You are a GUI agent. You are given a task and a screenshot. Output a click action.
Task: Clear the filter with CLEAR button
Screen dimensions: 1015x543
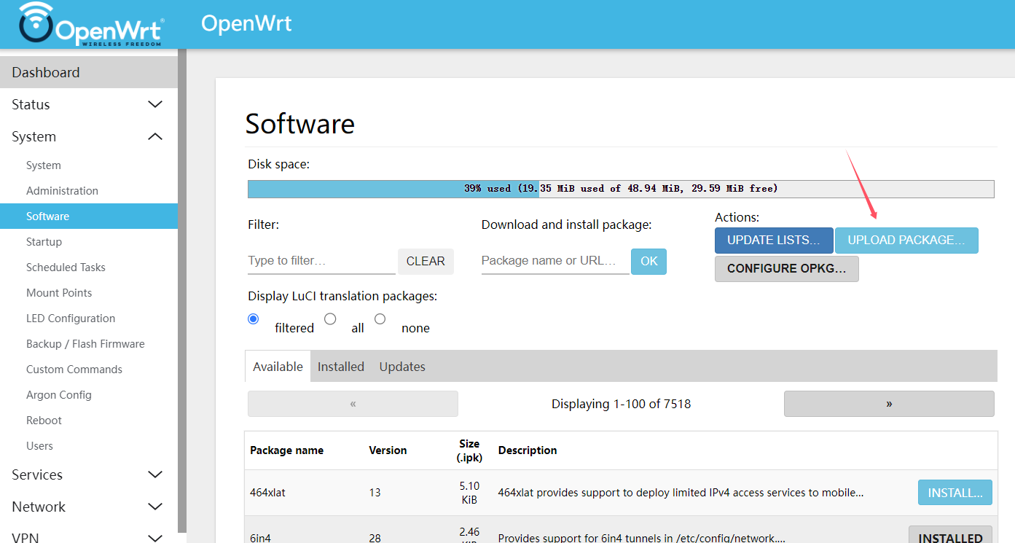pos(426,262)
